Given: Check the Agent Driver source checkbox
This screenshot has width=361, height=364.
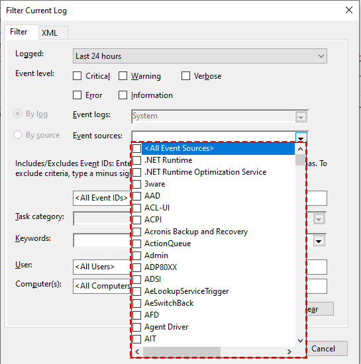Looking at the screenshot, I should 137,327.
